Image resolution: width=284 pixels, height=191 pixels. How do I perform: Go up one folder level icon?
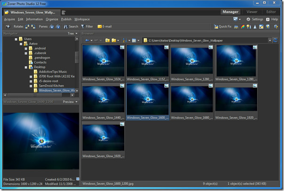click(108, 40)
